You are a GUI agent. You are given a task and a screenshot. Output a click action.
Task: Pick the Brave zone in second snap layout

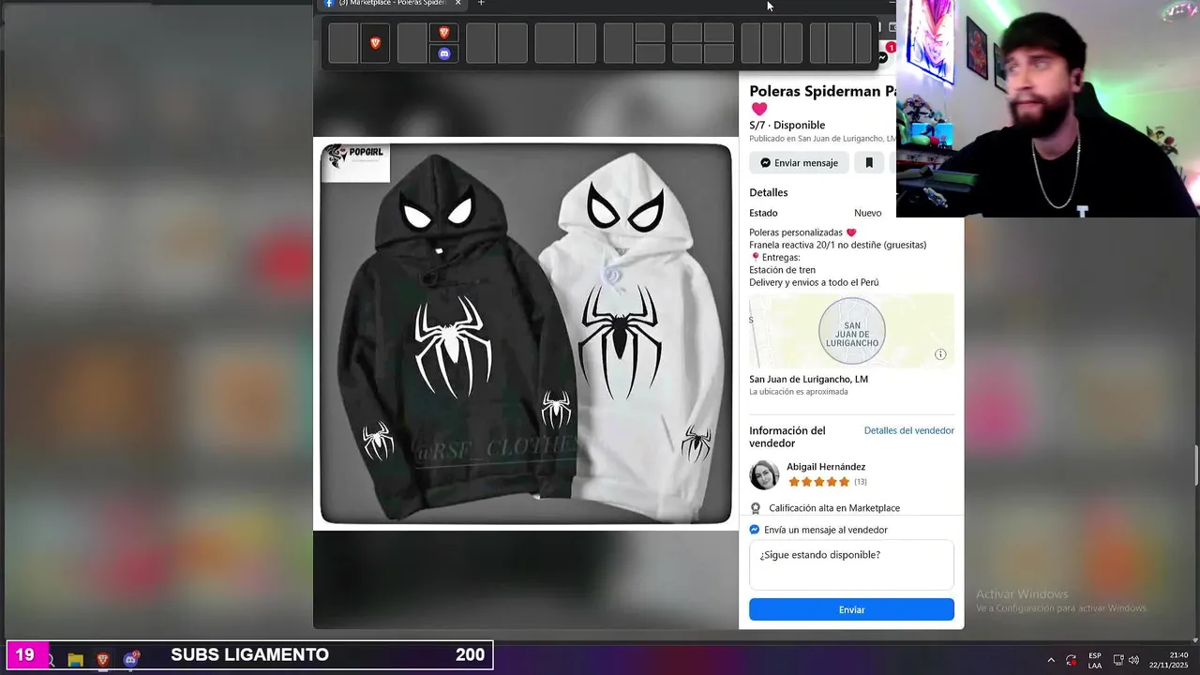pyautogui.click(x=444, y=33)
